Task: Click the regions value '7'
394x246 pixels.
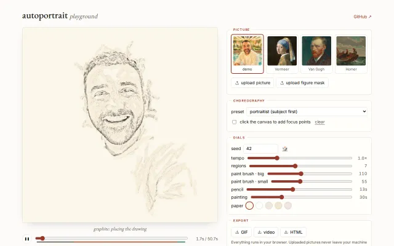Action: [366, 166]
